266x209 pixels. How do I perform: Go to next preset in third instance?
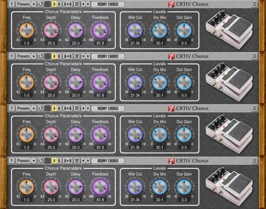(88, 108)
